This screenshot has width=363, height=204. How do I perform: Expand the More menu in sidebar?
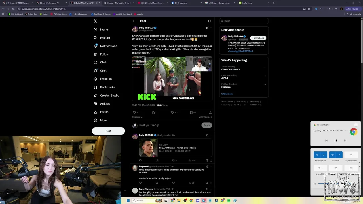pyautogui.click(x=100, y=120)
